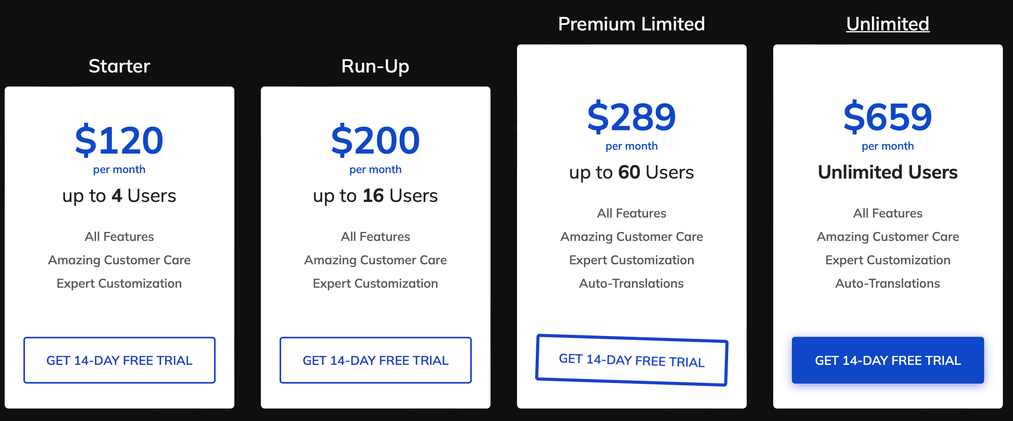Click the "up to 4 Users" text

(119, 195)
